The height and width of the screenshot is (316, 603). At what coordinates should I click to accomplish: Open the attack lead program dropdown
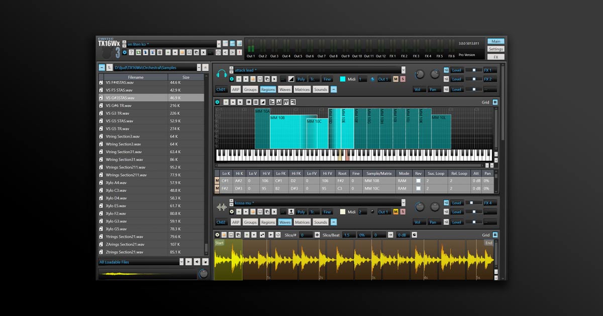coord(403,70)
